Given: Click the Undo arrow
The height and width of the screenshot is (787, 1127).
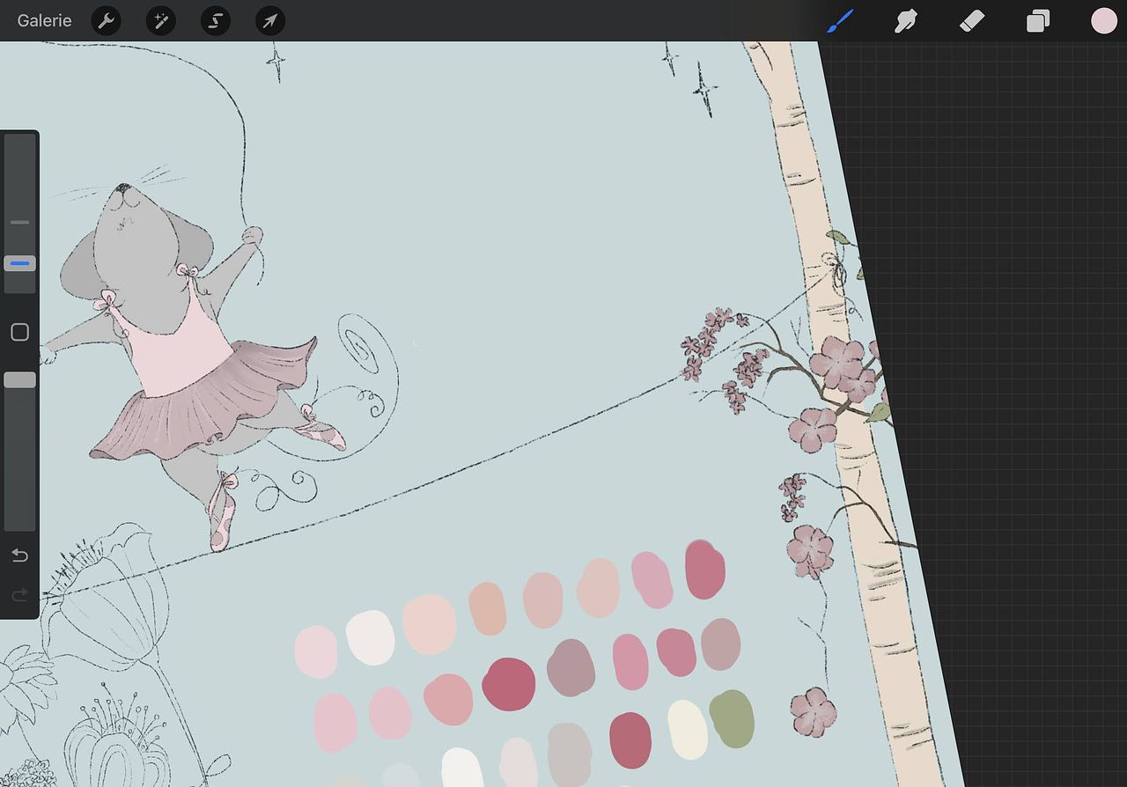Looking at the screenshot, I should pos(19,555).
